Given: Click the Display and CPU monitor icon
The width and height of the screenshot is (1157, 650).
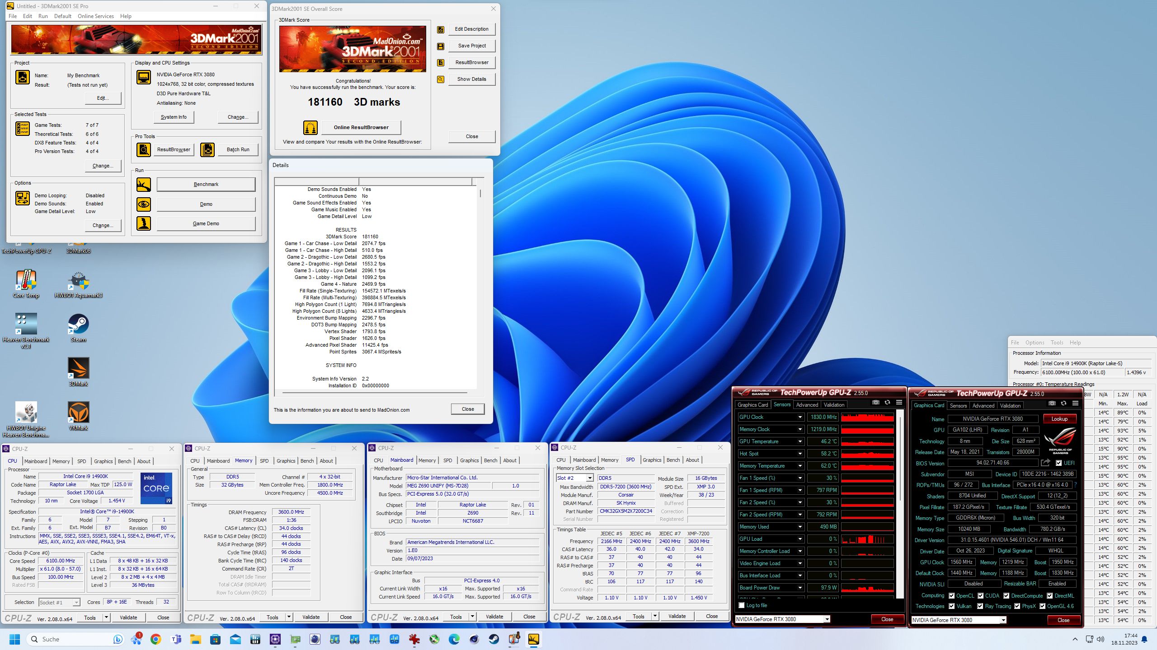Looking at the screenshot, I should point(144,78).
